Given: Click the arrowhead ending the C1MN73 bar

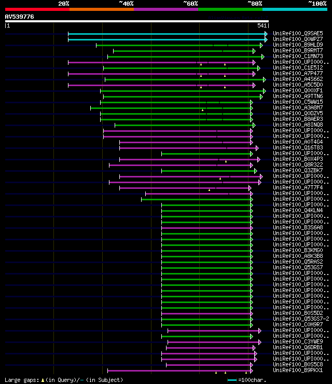Looking at the screenshot, I should [263, 57].
